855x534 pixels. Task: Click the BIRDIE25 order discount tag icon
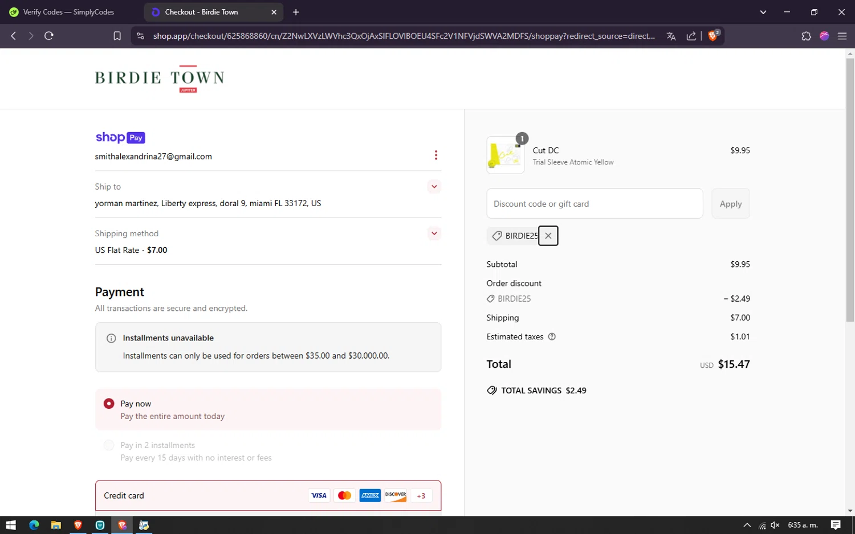(x=490, y=298)
